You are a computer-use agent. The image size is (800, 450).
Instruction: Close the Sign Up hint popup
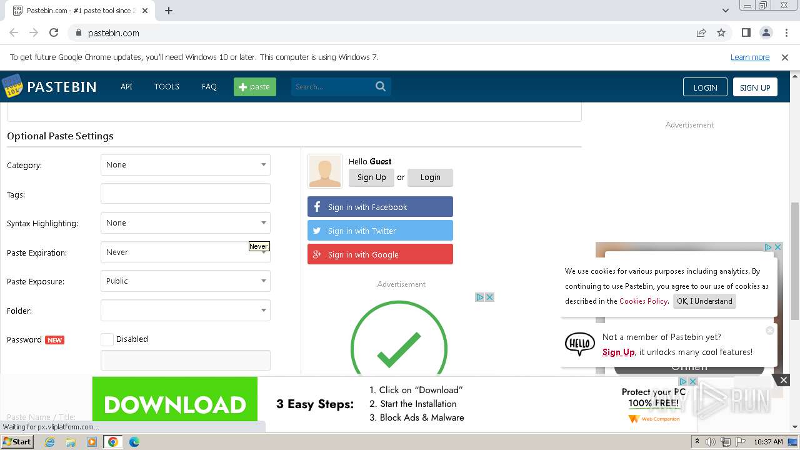pyautogui.click(x=770, y=330)
